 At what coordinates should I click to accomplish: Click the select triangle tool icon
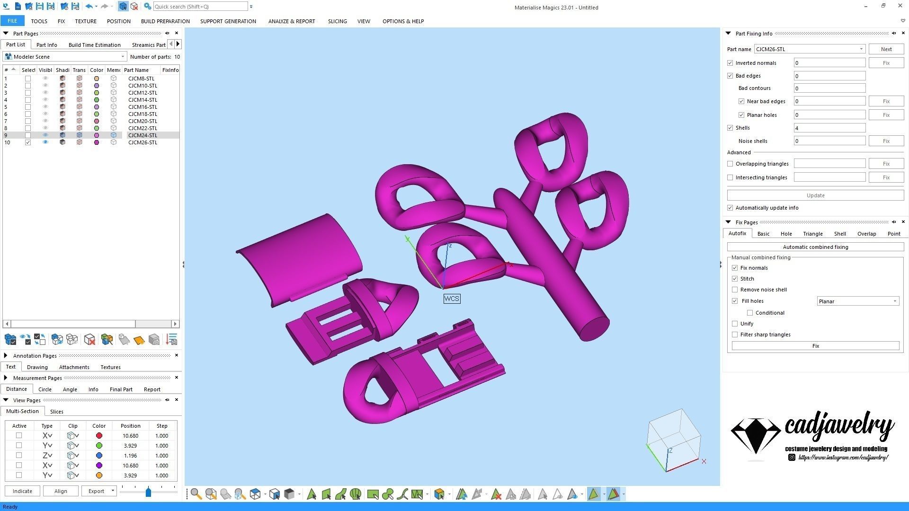click(311, 494)
